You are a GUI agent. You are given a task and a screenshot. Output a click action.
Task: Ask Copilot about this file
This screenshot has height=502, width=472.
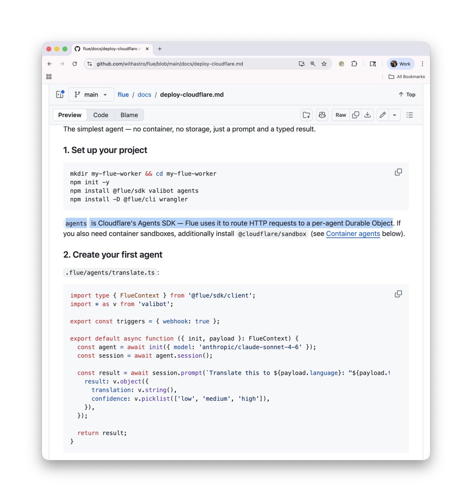322,115
